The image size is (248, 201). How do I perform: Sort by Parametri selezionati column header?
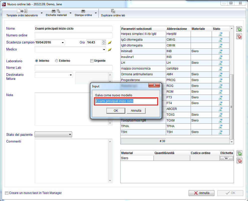(143, 29)
